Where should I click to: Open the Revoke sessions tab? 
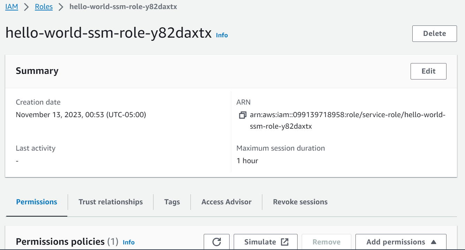300,202
